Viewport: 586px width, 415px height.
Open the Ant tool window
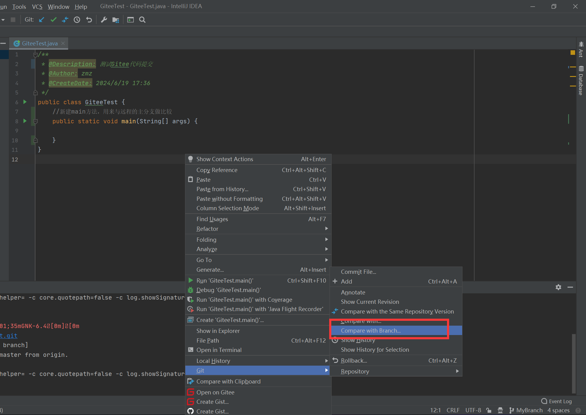click(x=581, y=49)
